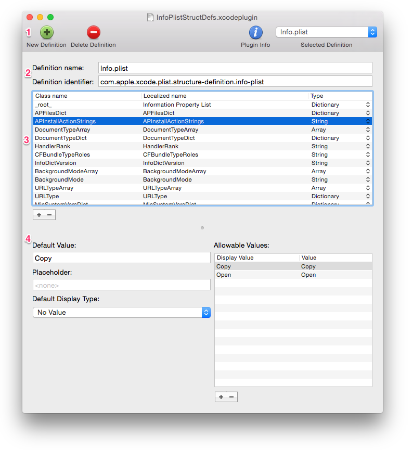This screenshot has height=450, width=413.
Task: Click the Default Value field containing Copy
Action: point(121,258)
